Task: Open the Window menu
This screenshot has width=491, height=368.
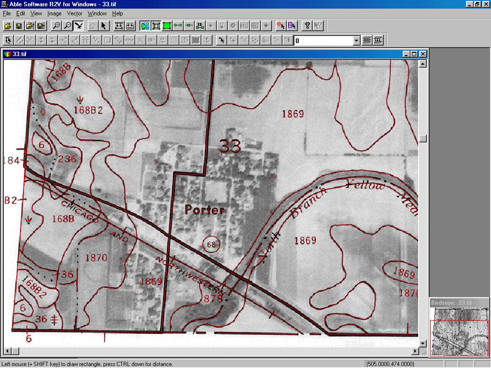Action: [x=97, y=13]
